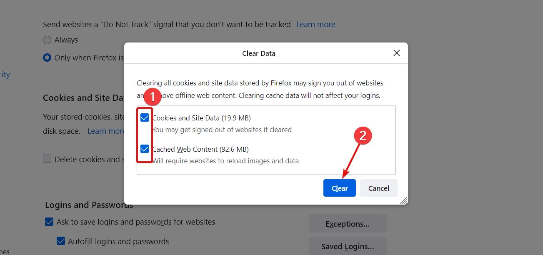Screen dimensions: 543x255
Task: Select the Always radio button
Action: pyautogui.click(x=47, y=40)
